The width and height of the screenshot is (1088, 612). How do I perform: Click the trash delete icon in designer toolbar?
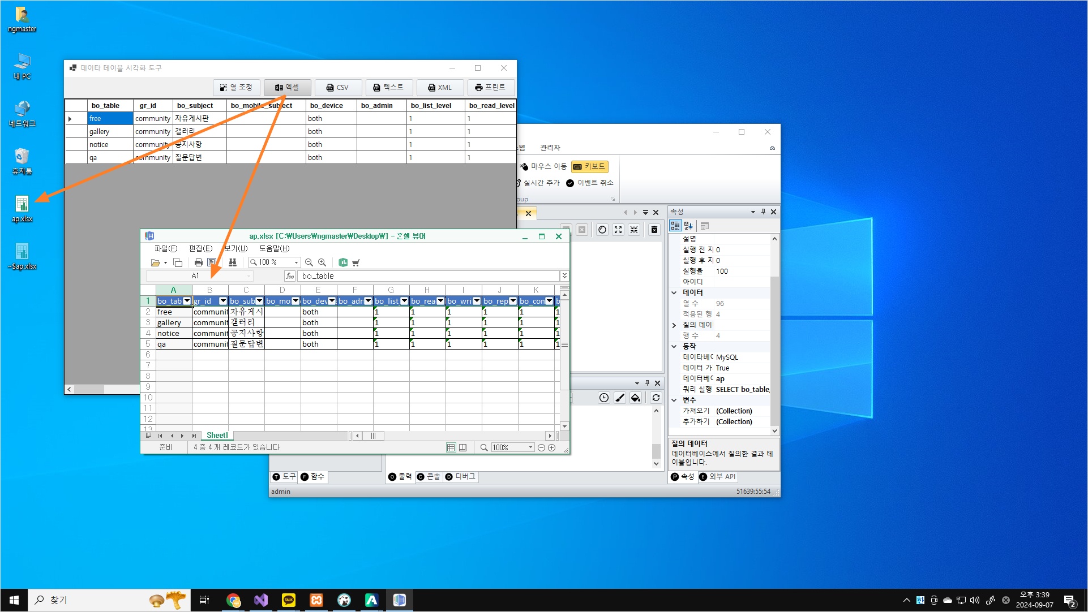click(654, 230)
